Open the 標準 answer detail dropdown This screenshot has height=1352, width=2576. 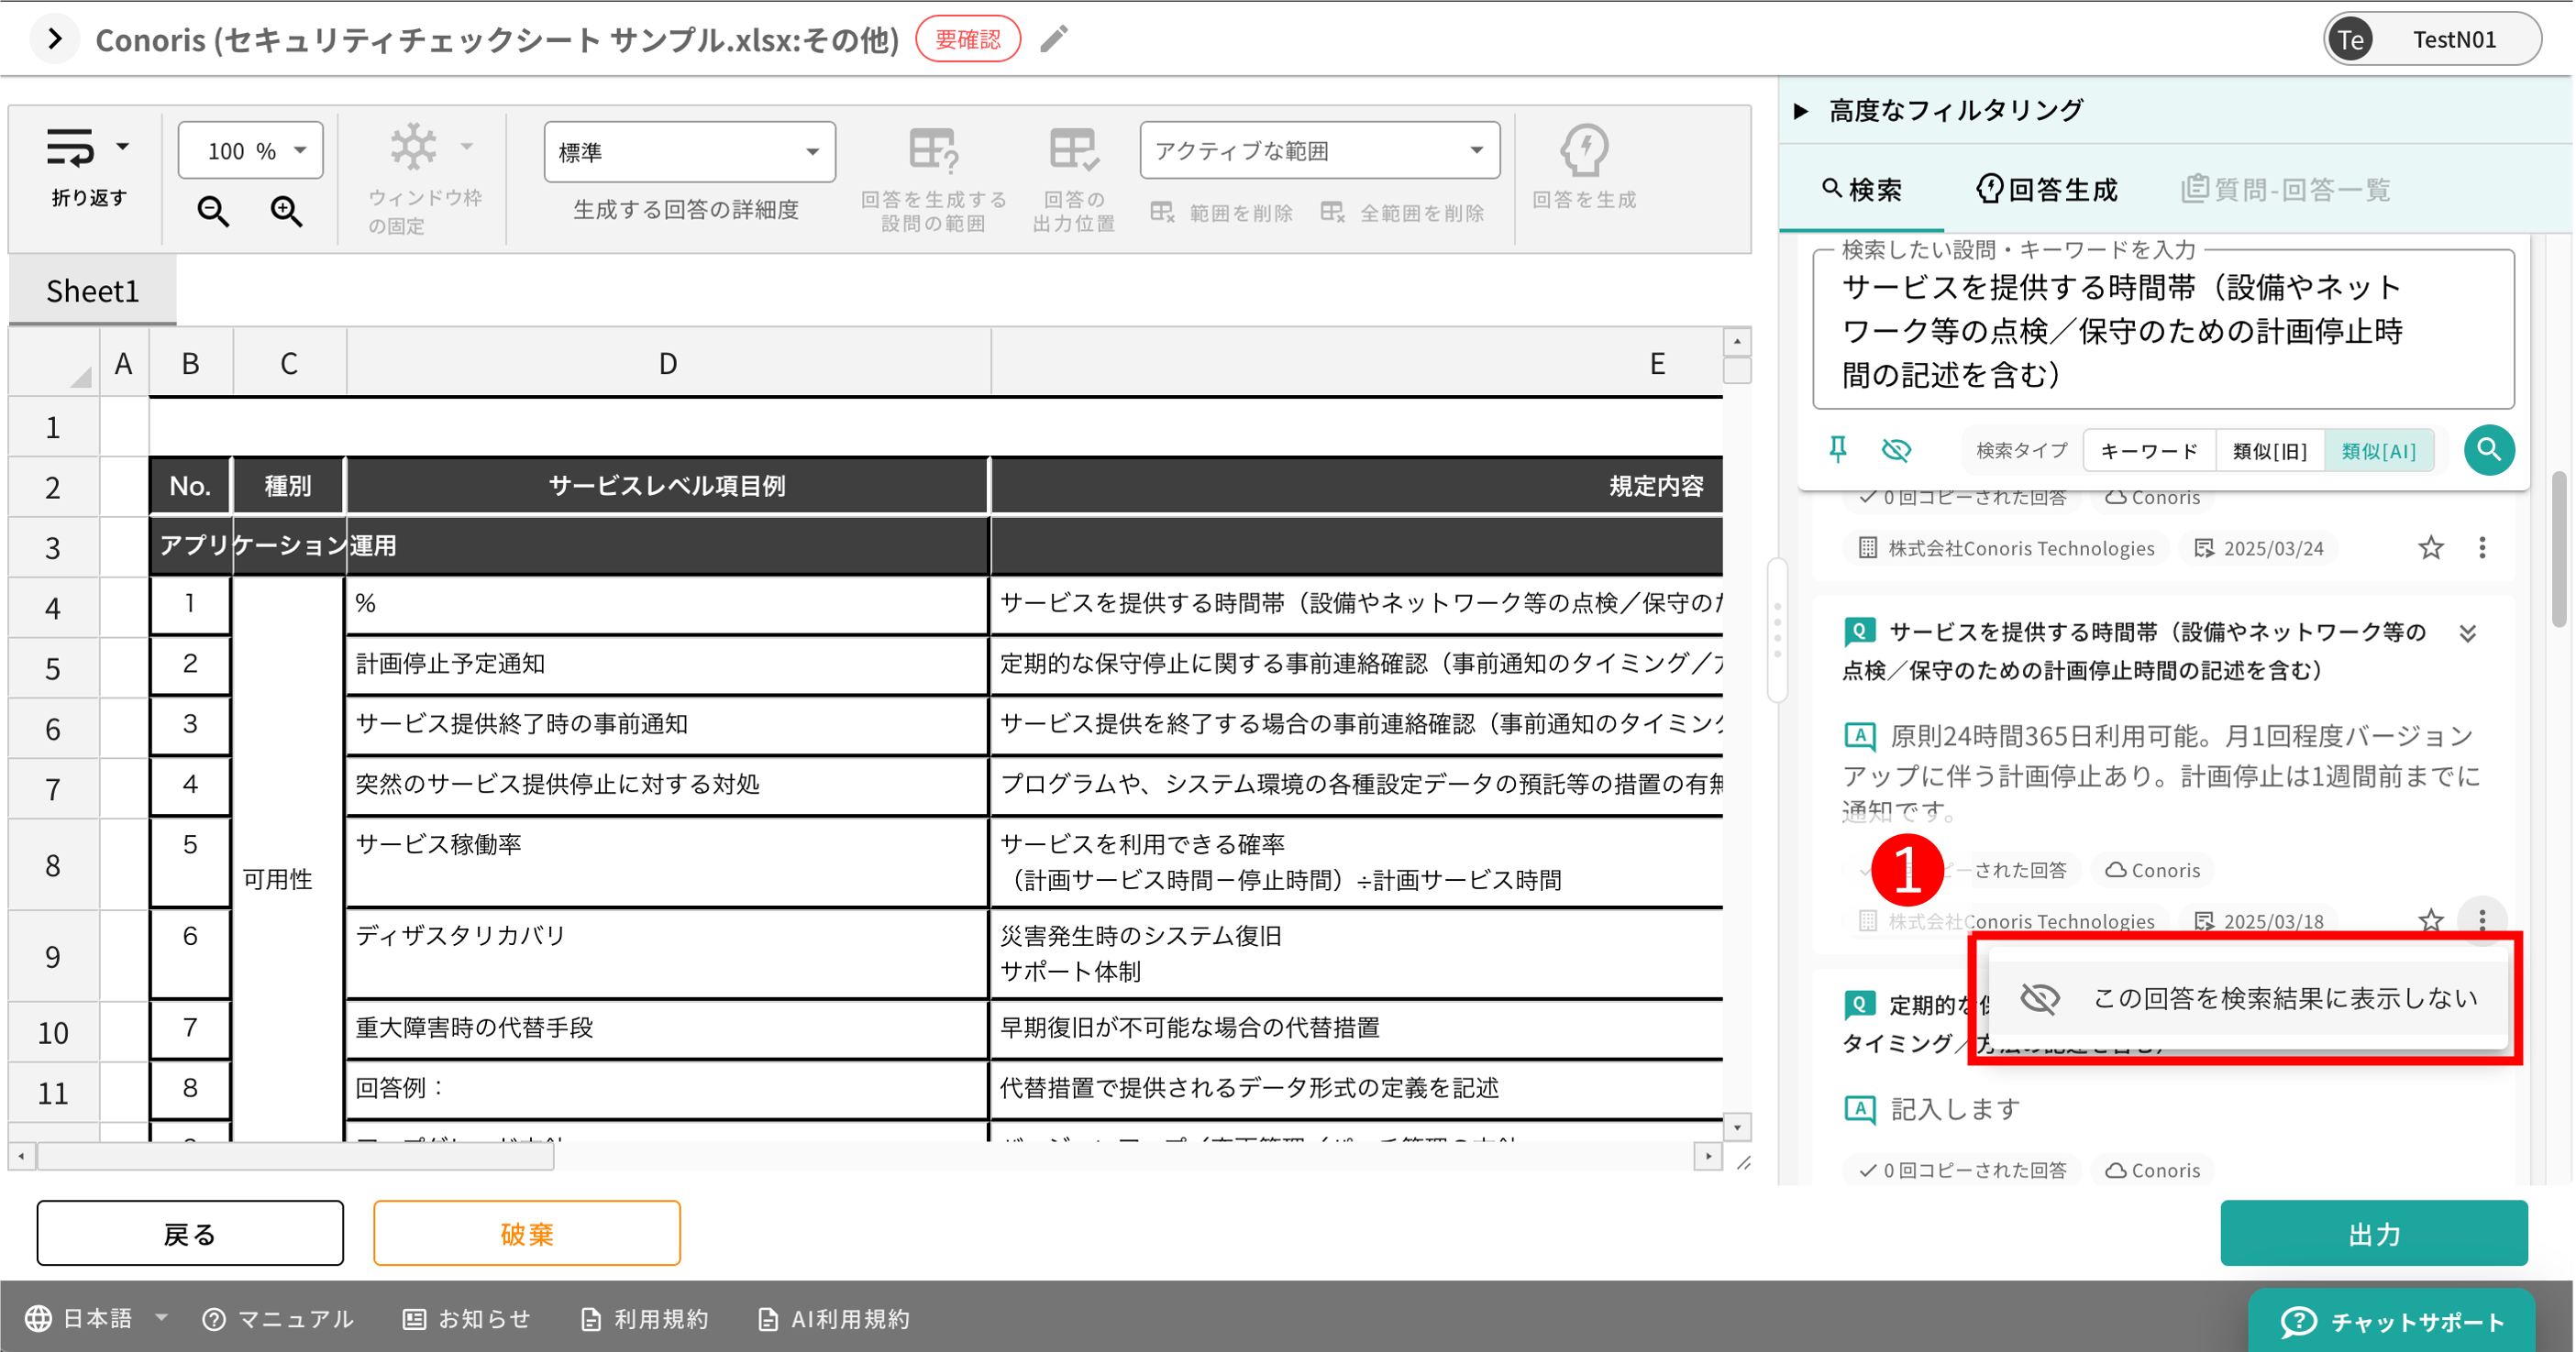point(689,152)
